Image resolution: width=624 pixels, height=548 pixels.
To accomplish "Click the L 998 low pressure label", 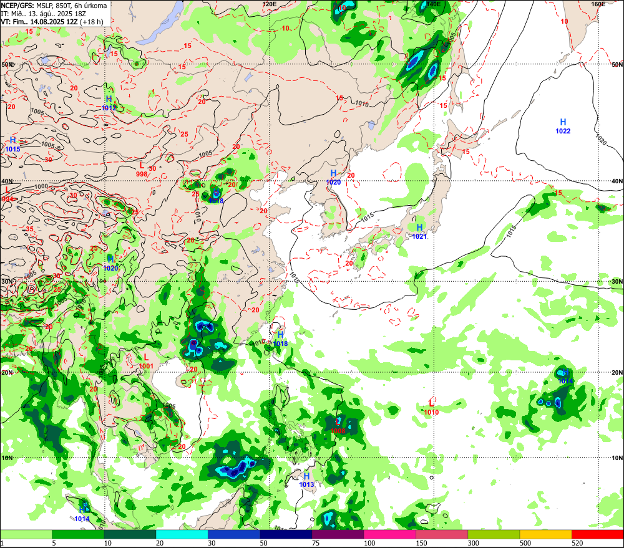I will 142,170.
